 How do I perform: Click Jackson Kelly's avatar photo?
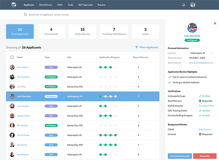pos(12,116)
